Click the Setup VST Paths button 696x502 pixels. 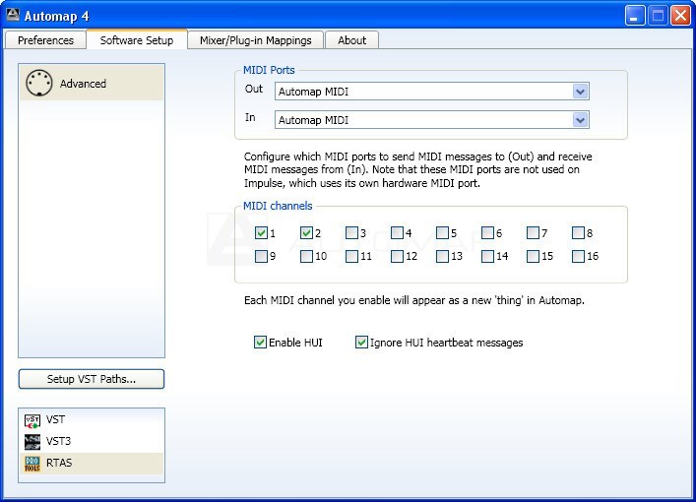[92, 379]
